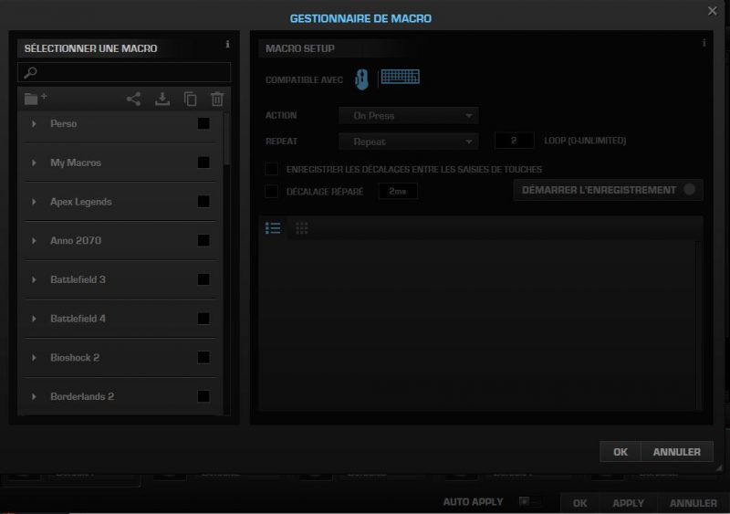Click Annuler in the macro manager dialog
The width and height of the screenshot is (730, 514).
click(677, 452)
